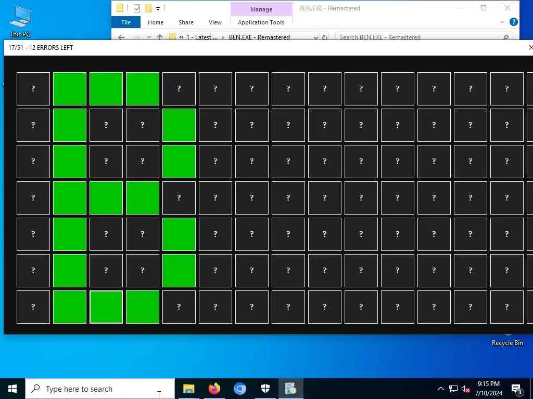
Task: Open the Application Tools tab
Action: tap(261, 22)
